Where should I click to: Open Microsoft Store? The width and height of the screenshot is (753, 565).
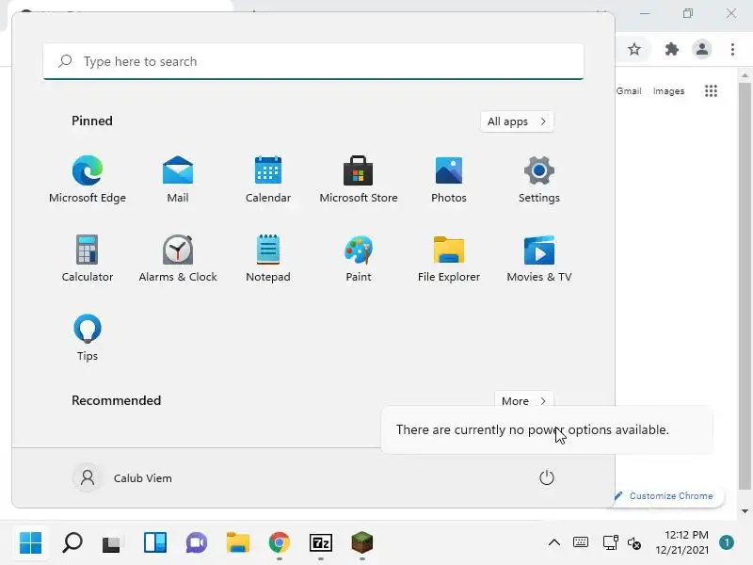[x=359, y=179]
